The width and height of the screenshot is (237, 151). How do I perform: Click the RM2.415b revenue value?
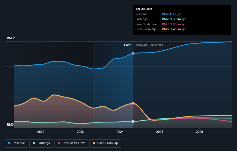click(169, 14)
